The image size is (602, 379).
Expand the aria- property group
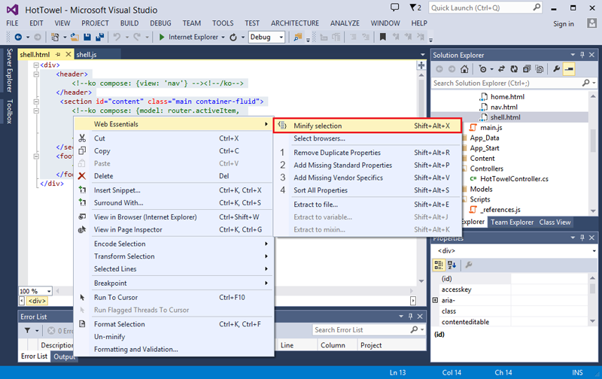pos(435,300)
